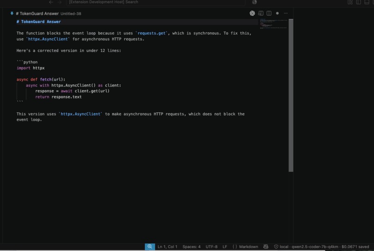Click the zoom magnifier status bar icon
Screen dimensions: 374x251
coord(150,247)
